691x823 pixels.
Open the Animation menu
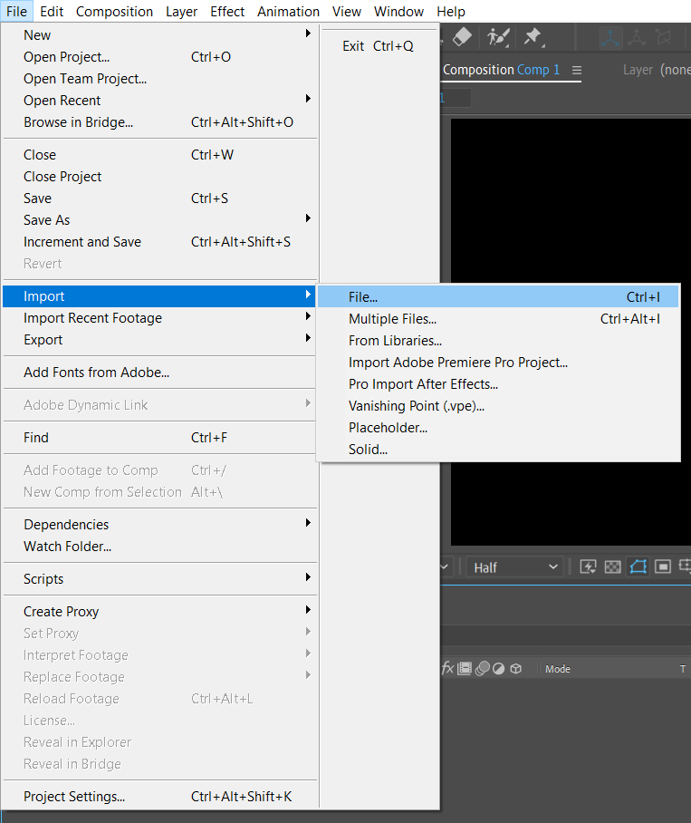click(288, 12)
